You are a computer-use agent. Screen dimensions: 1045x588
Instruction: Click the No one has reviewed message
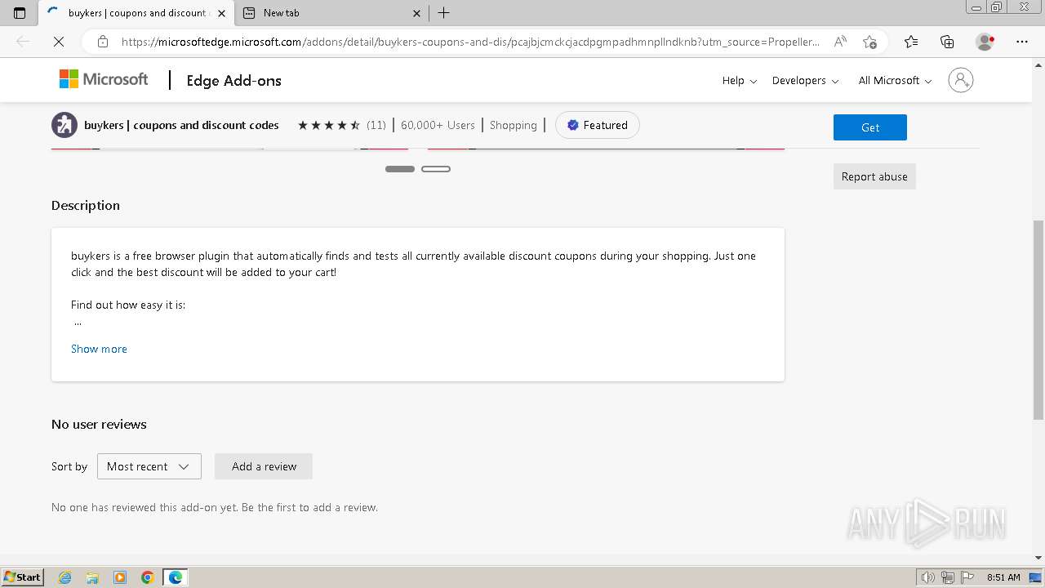pyautogui.click(x=215, y=507)
